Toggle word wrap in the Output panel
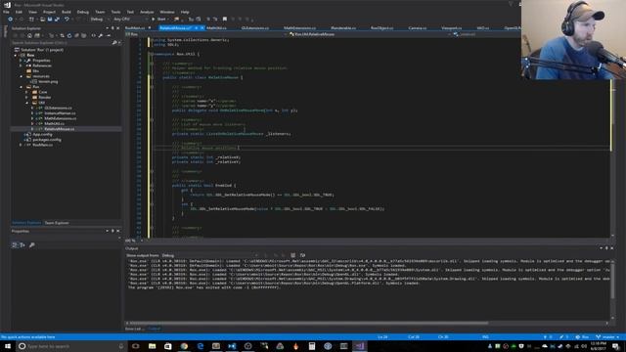 point(302,255)
